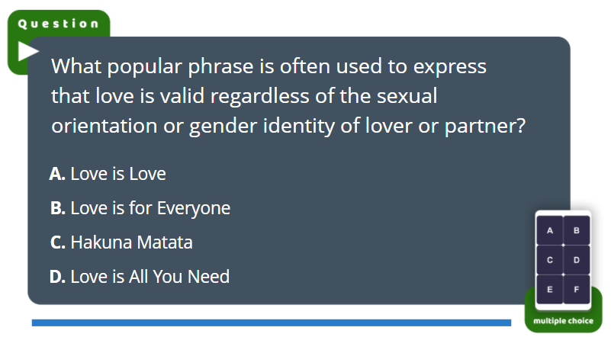The image size is (611, 337).
Task: Click the green Question tab label
Action: tap(59, 24)
